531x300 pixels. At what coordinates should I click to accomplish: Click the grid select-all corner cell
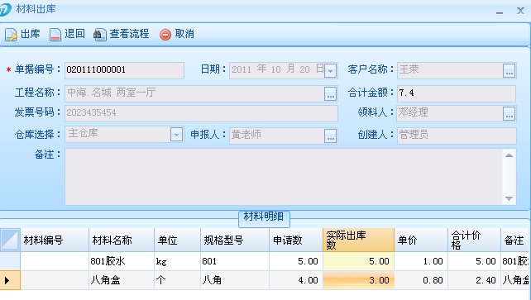click(10, 240)
